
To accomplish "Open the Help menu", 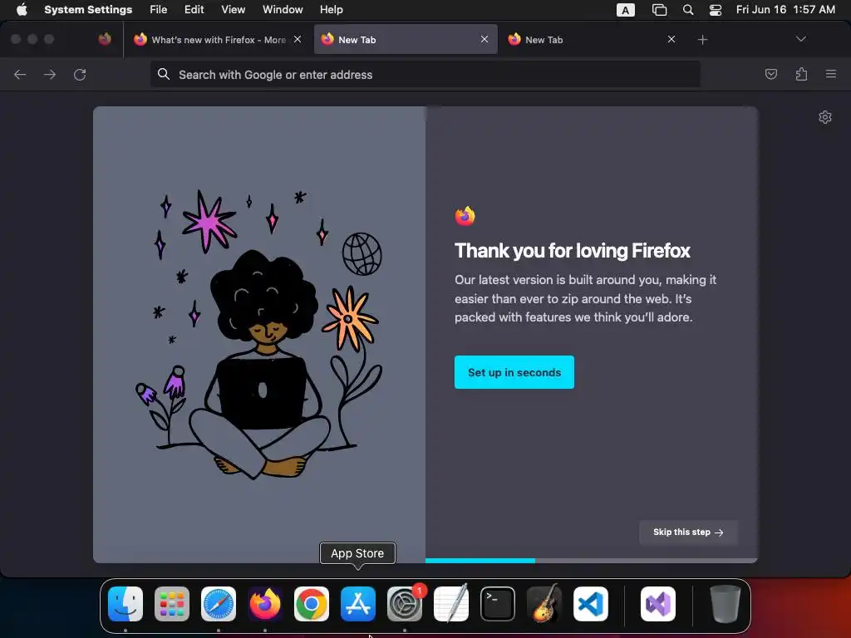I will point(331,9).
